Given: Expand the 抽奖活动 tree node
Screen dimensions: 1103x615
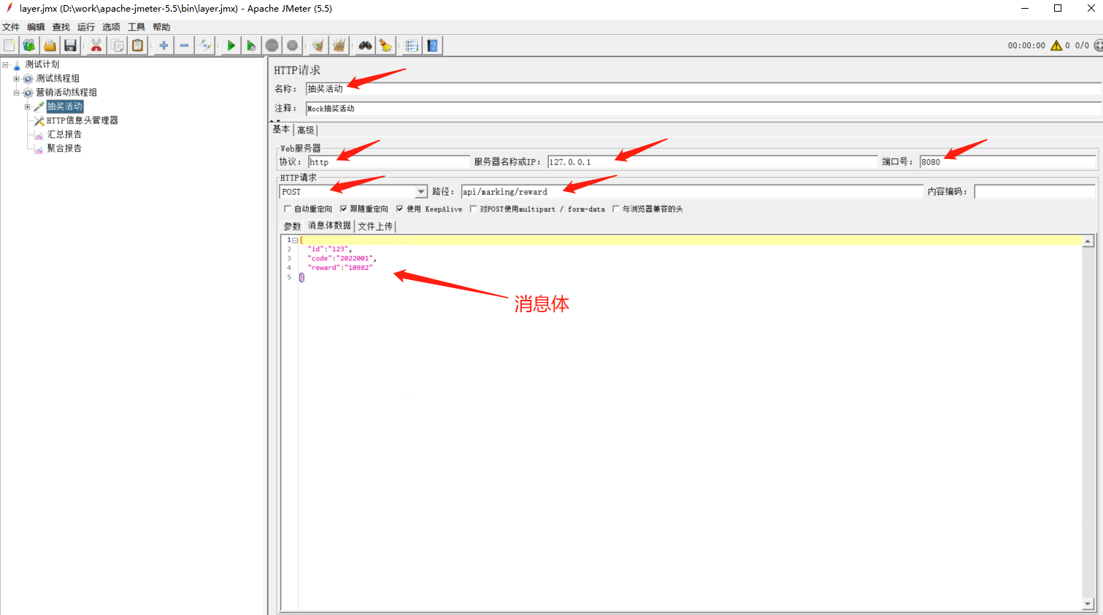Looking at the screenshot, I should click(28, 107).
